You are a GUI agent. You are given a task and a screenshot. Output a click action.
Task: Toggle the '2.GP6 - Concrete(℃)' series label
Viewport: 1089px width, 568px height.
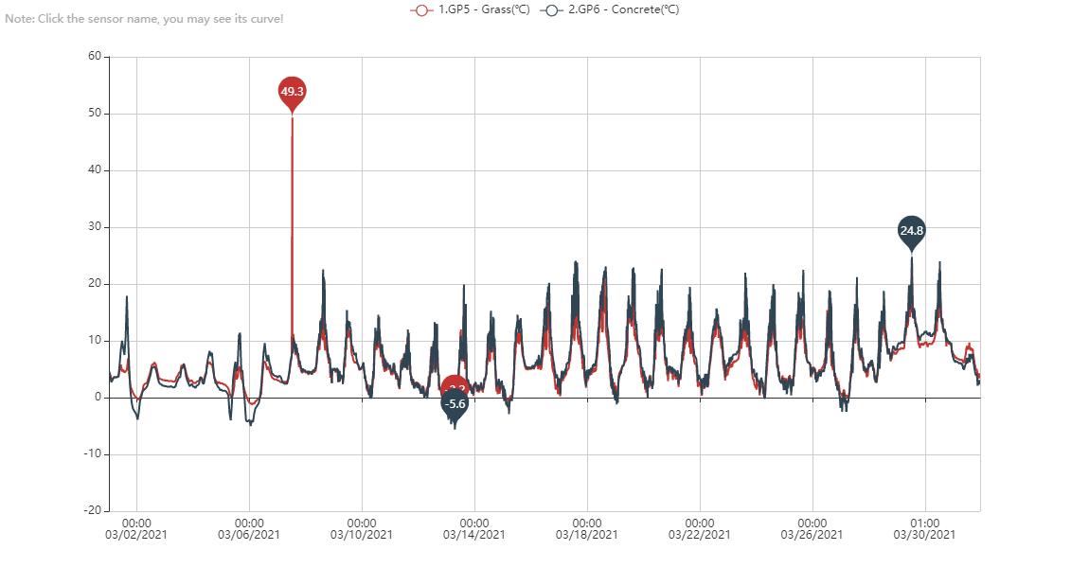tap(623, 9)
